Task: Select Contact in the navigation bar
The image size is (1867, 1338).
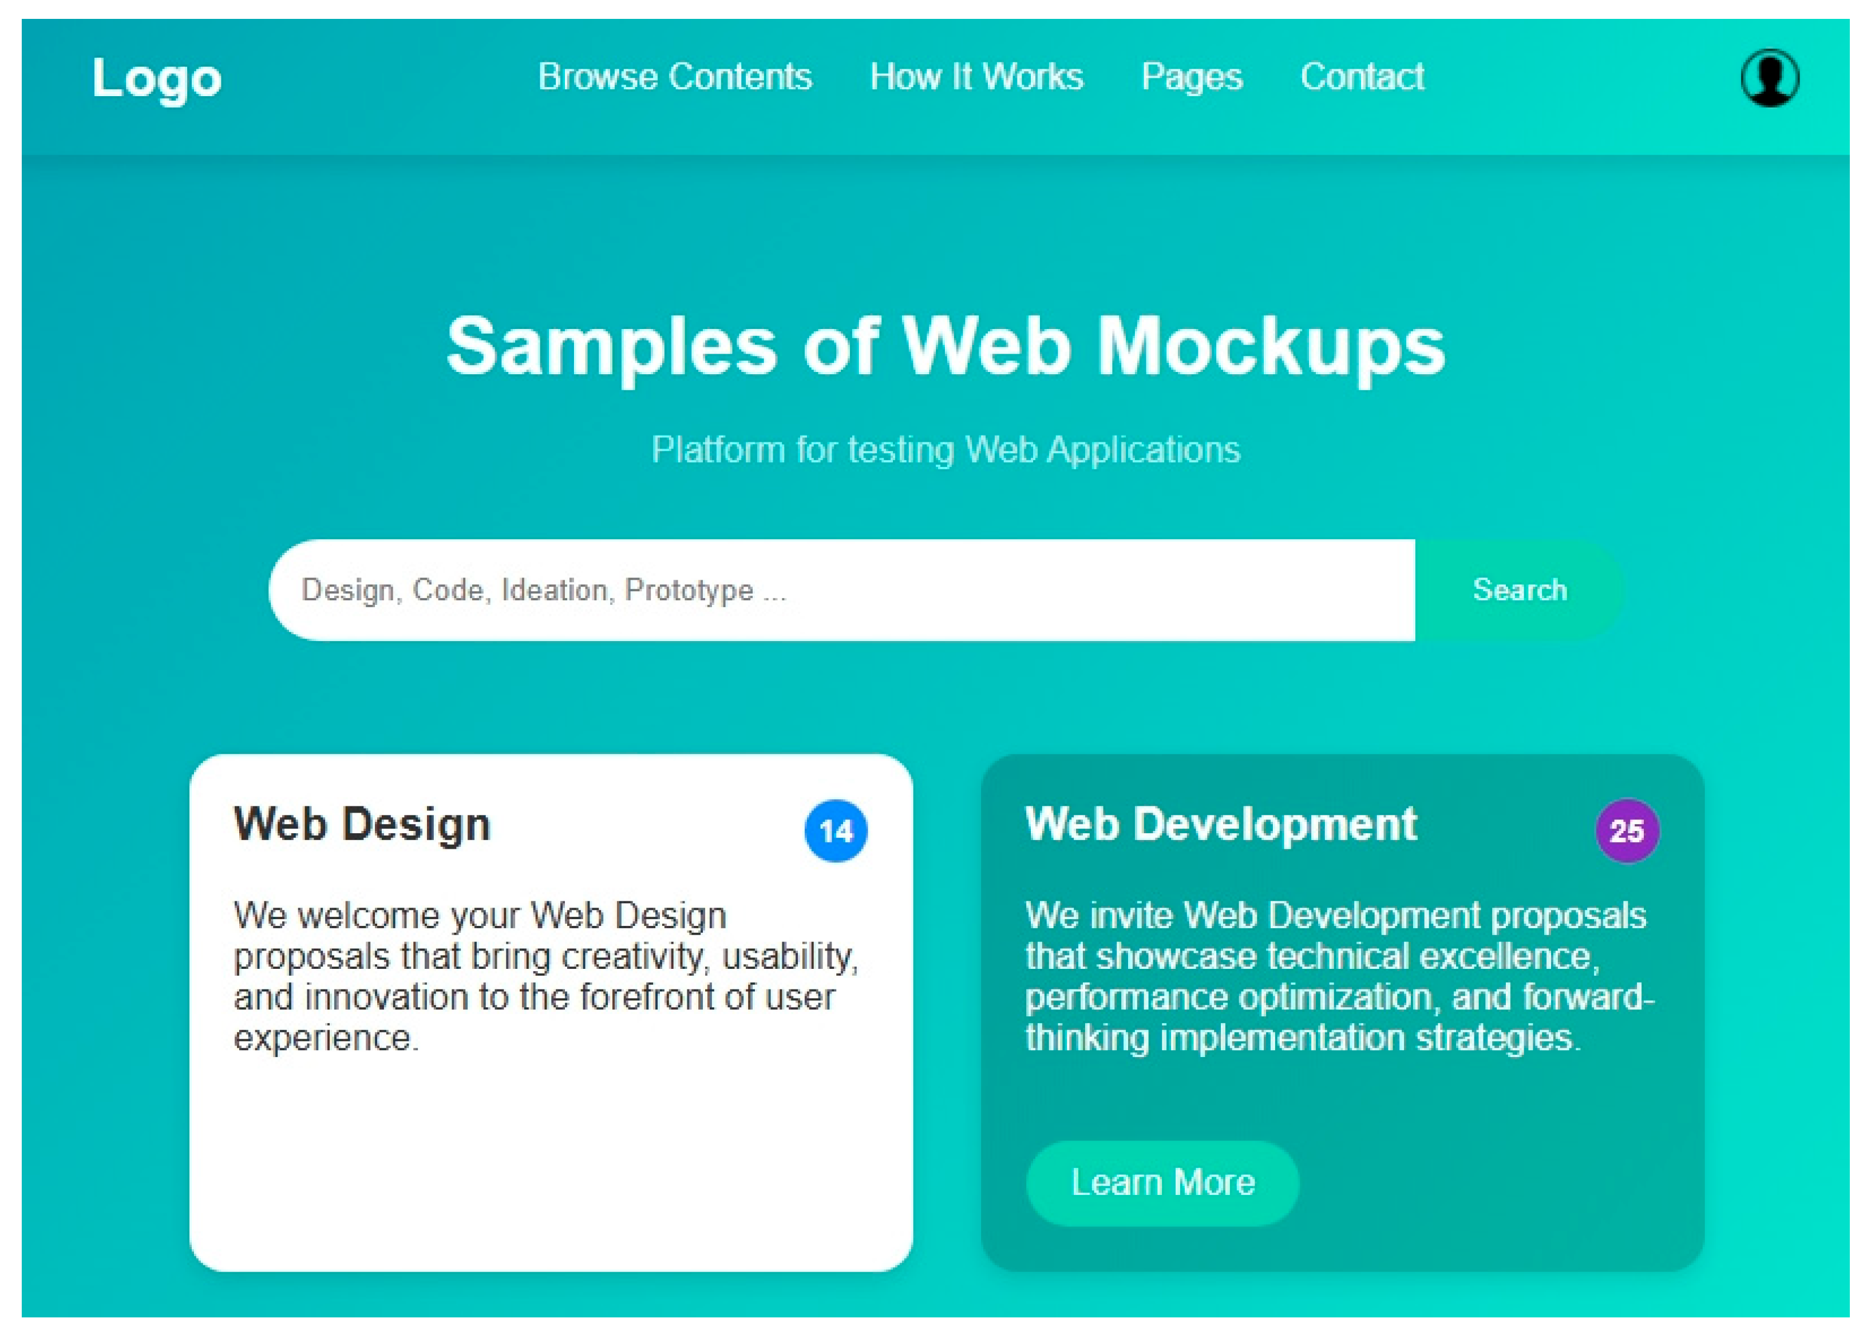Action: pos(1362,77)
